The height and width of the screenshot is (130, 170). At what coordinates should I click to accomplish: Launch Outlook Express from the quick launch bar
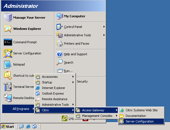[x=35, y=126]
